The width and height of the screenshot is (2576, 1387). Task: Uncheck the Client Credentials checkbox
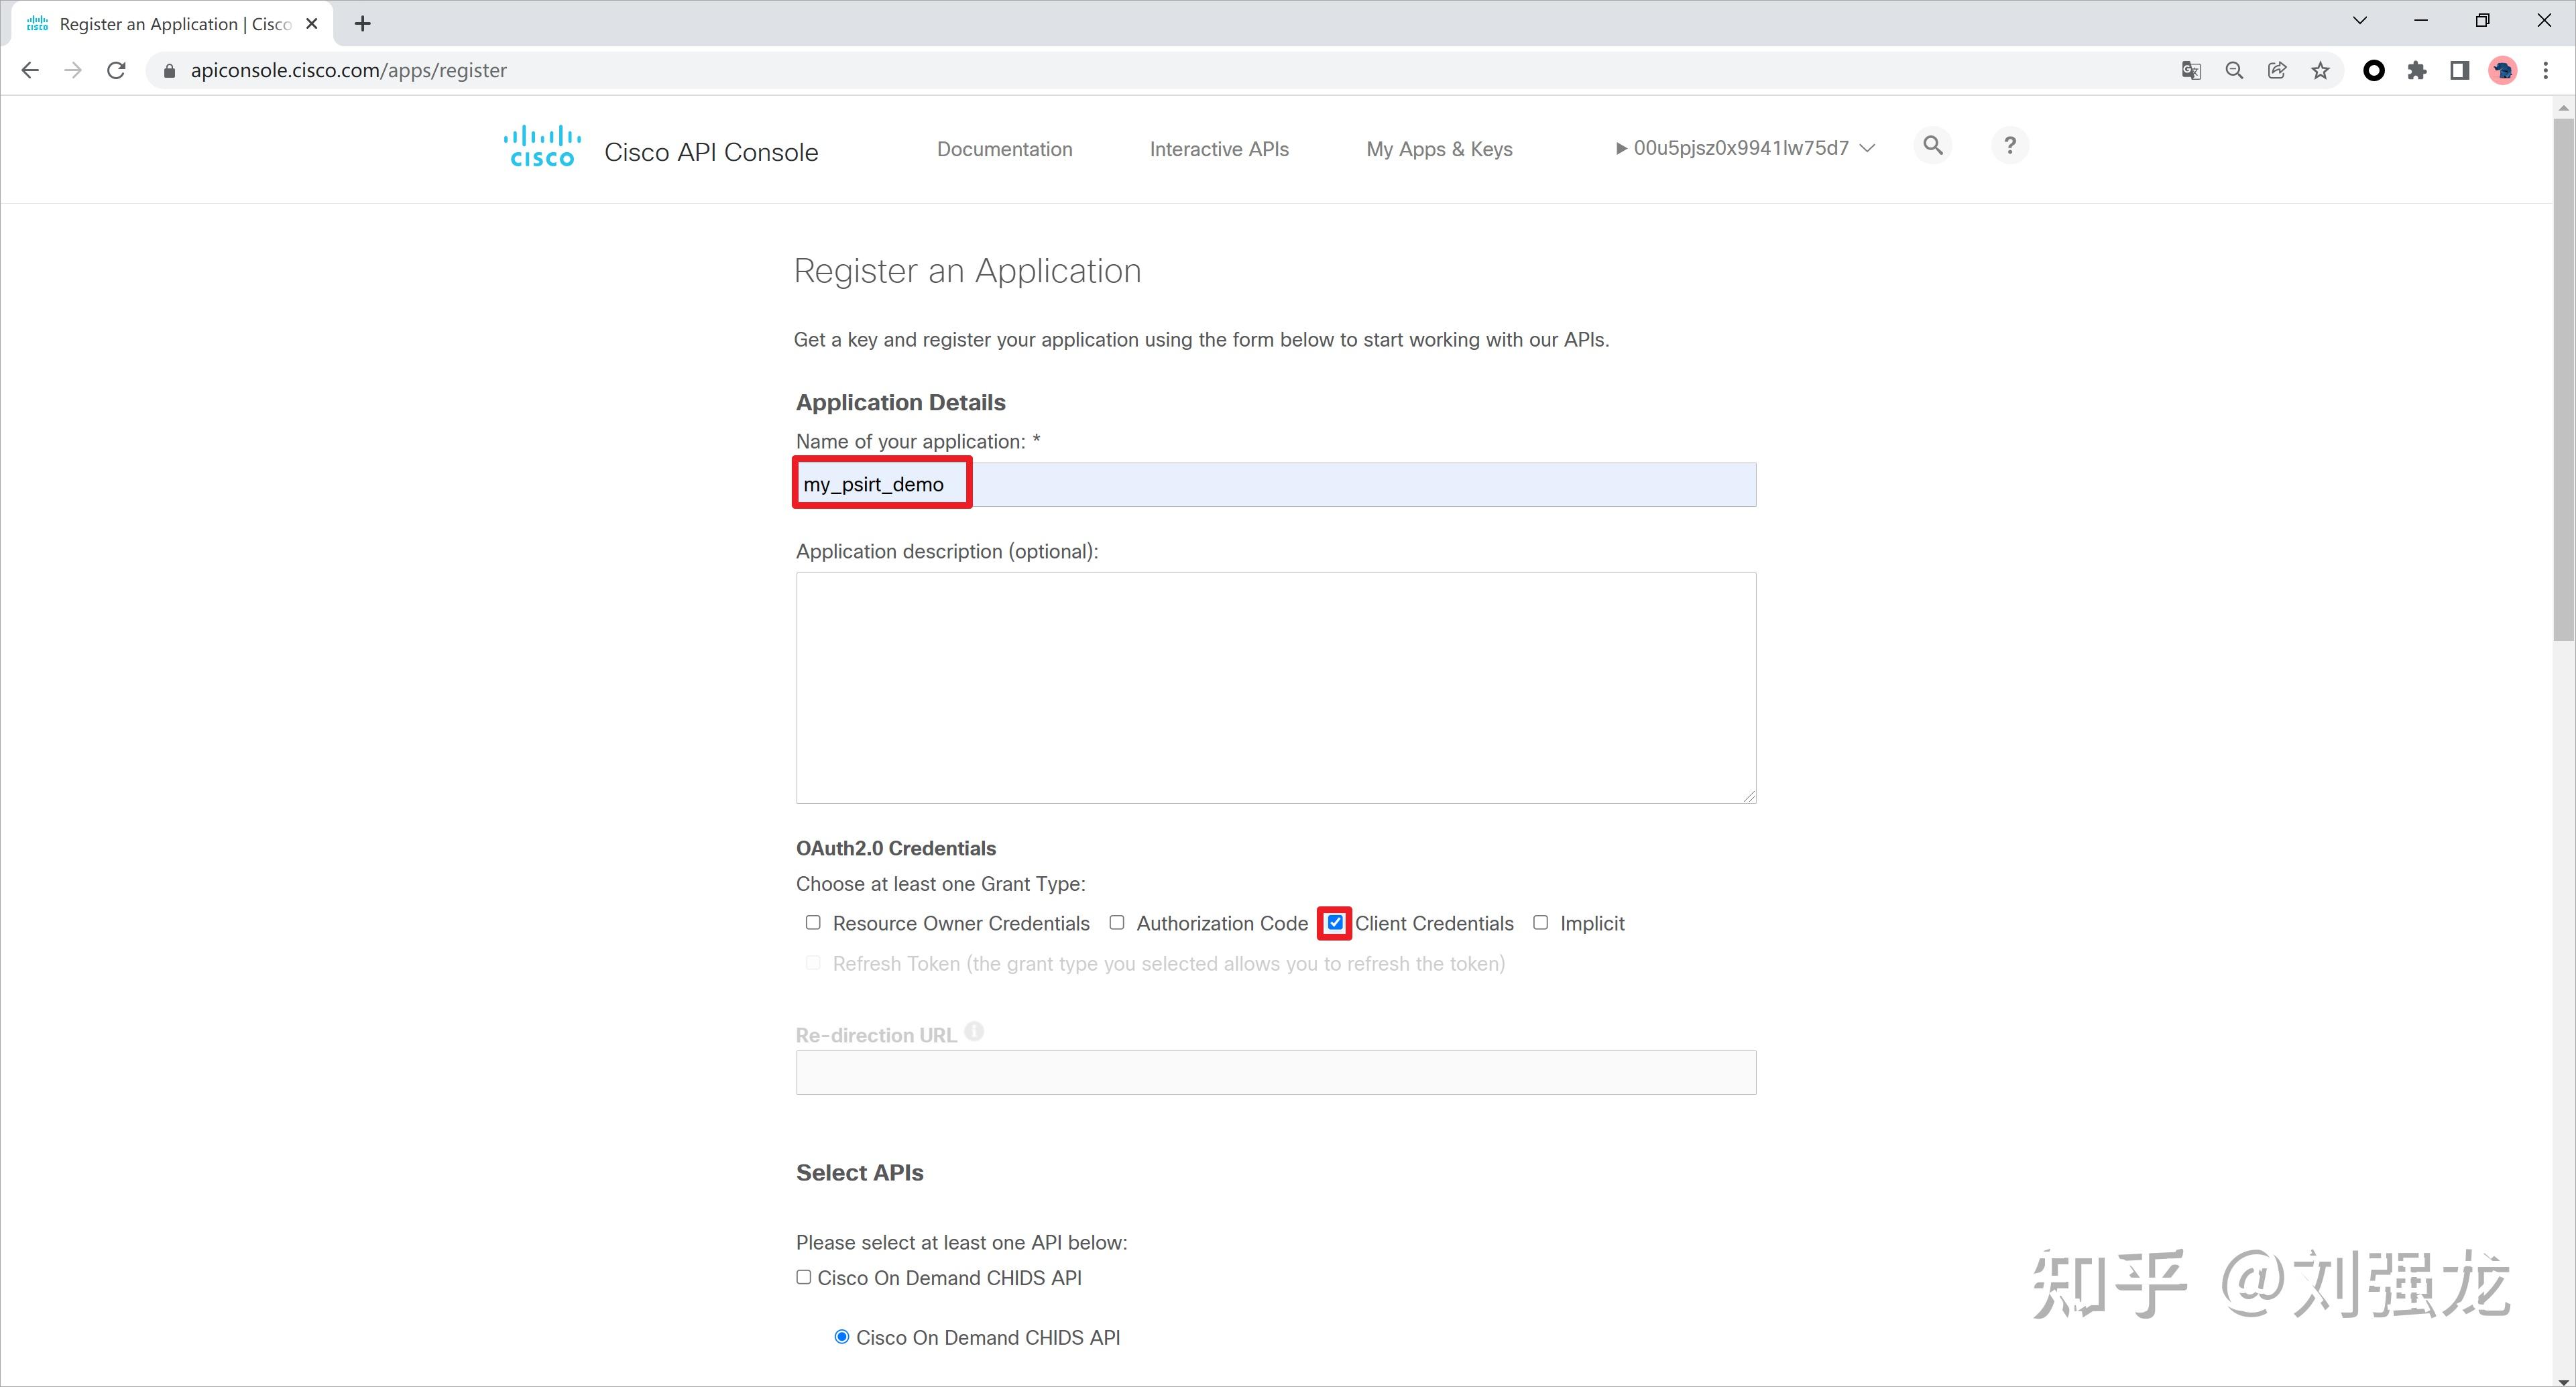coord(1335,922)
